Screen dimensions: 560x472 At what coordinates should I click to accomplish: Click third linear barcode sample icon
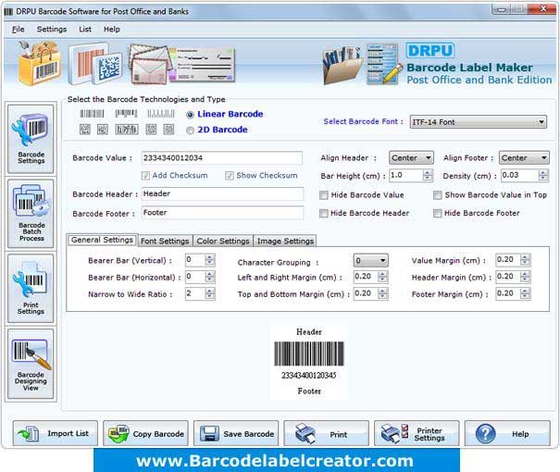tap(161, 114)
